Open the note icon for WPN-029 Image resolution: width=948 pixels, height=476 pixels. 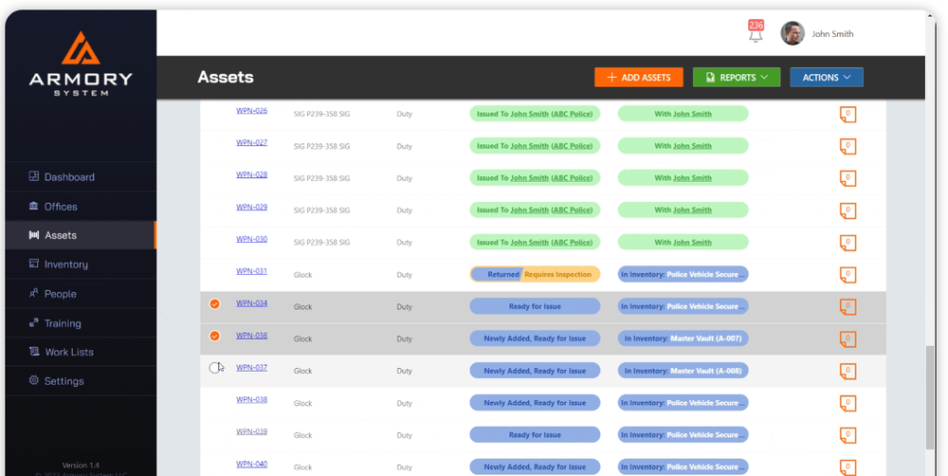[x=848, y=211]
